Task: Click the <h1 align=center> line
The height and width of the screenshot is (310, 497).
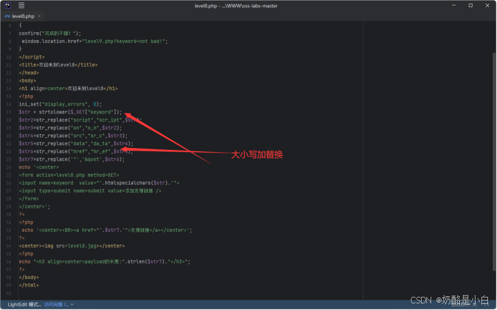Action: pos(68,88)
